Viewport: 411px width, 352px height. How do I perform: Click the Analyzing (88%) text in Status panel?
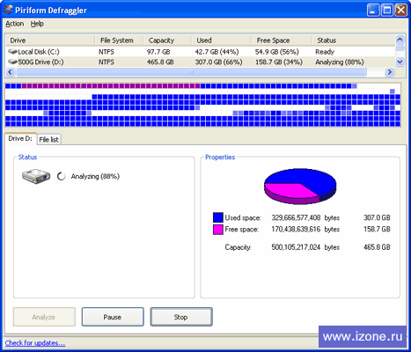(x=95, y=176)
